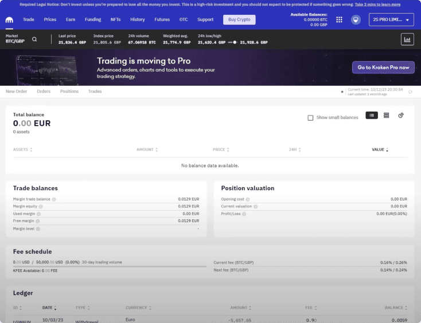The height and width of the screenshot is (323, 421).
Task: Open the NFTs menu
Action: click(x=115, y=19)
